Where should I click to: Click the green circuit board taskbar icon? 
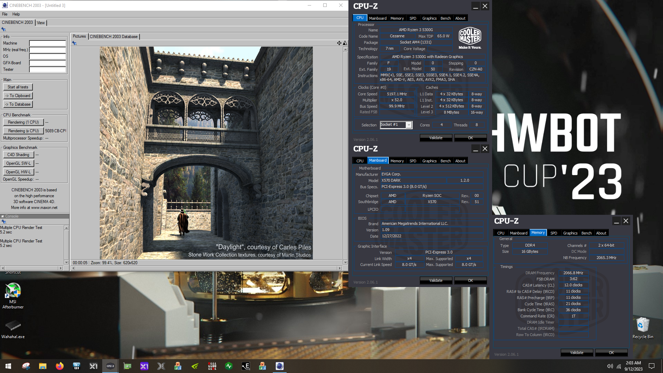point(127,366)
